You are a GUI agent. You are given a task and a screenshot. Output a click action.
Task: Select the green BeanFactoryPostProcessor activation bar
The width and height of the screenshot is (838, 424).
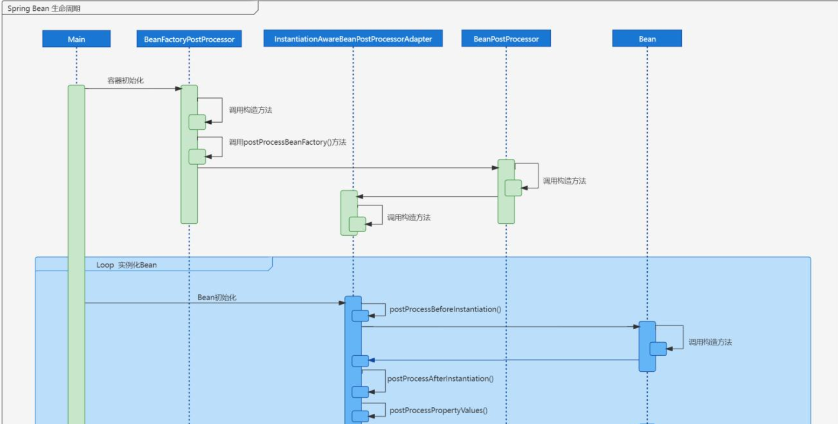coord(189,154)
